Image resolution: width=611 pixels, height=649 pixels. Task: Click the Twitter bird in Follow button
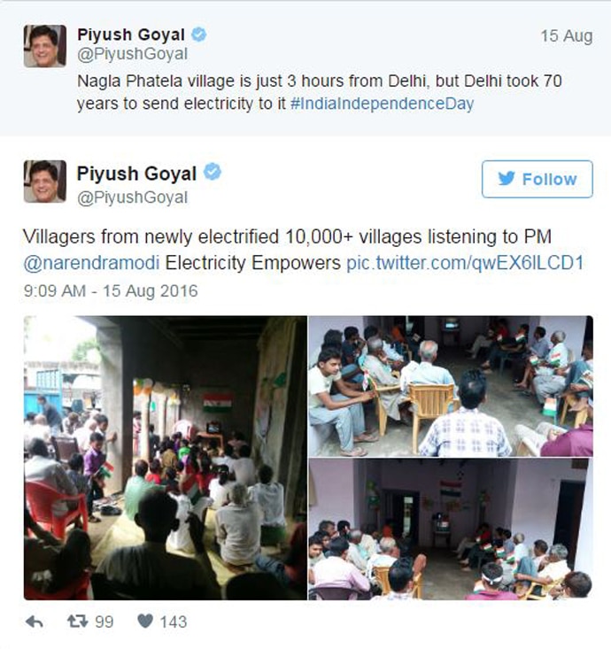[507, 179]
